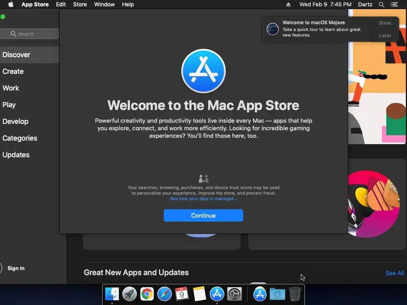
Task: Select Discover in the sidebar
Action: tap(29, 55)
